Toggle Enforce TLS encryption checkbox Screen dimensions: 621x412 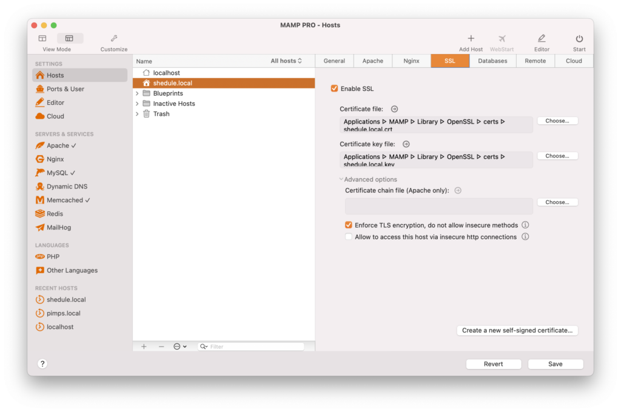pyautogui.click(x=349, y=225)
